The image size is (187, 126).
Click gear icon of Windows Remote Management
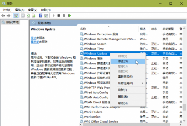(82, 39)
